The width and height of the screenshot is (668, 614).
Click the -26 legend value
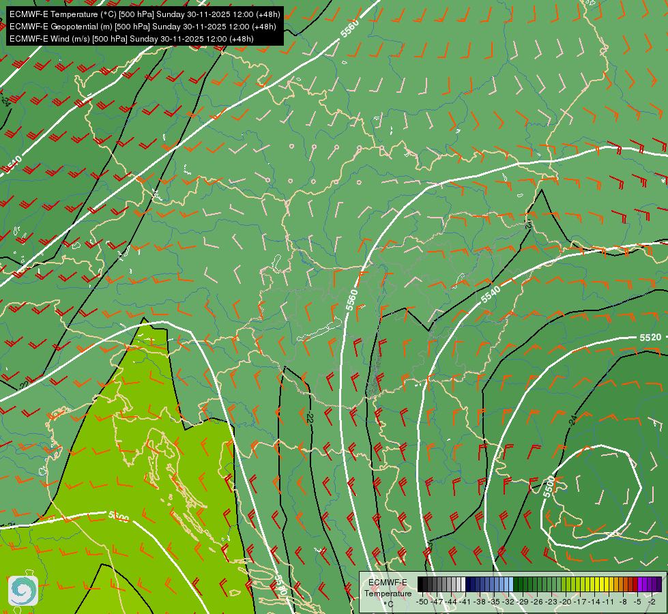537,602
